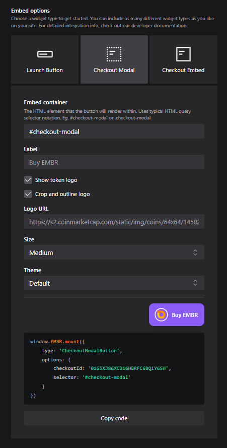
Task: Click the Launch Button widget icon
Action: tap(45, 54)
